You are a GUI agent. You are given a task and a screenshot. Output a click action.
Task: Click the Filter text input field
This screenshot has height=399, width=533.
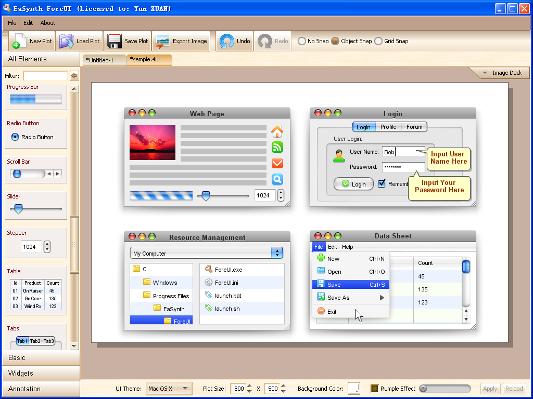tap(45, 76)
